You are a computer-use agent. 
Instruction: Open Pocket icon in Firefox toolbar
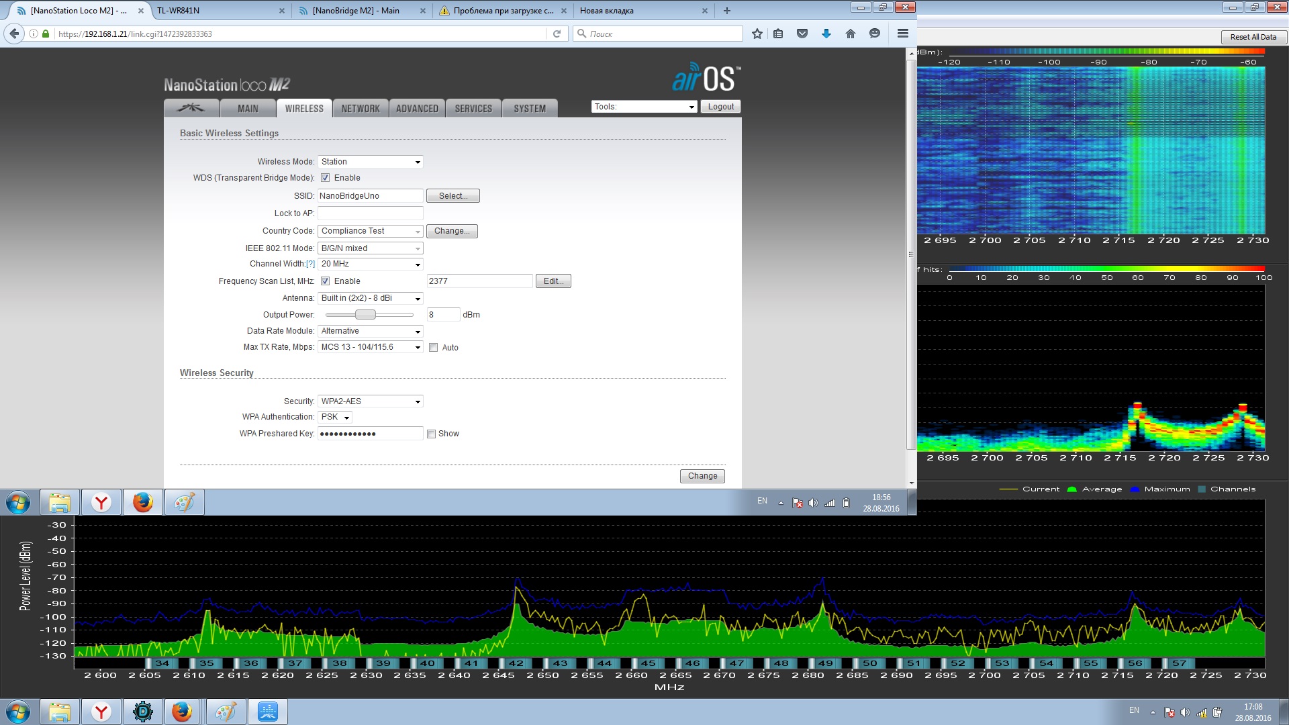click(802, 34)
